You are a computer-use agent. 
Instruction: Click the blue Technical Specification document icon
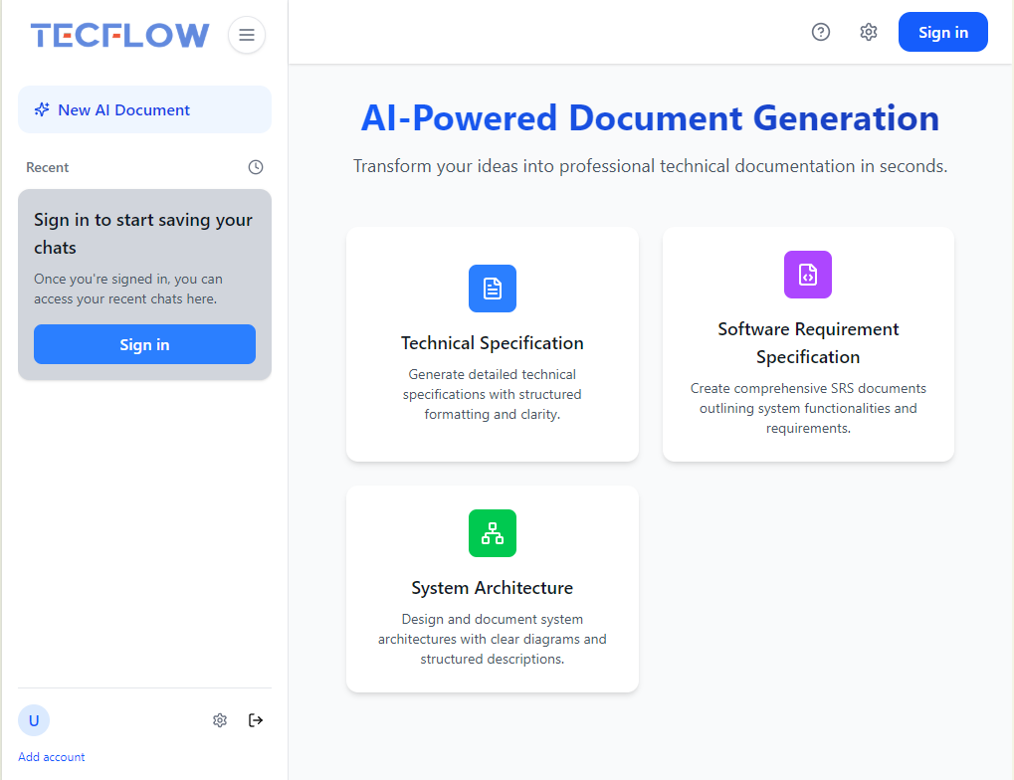click(x=493, y=289)
